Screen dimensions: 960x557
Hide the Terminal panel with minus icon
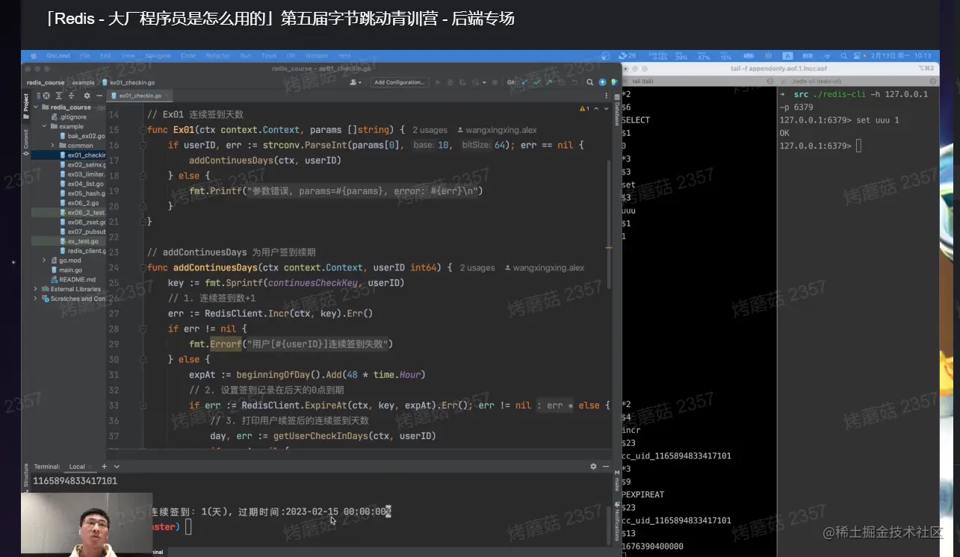(x=605, y=467)
